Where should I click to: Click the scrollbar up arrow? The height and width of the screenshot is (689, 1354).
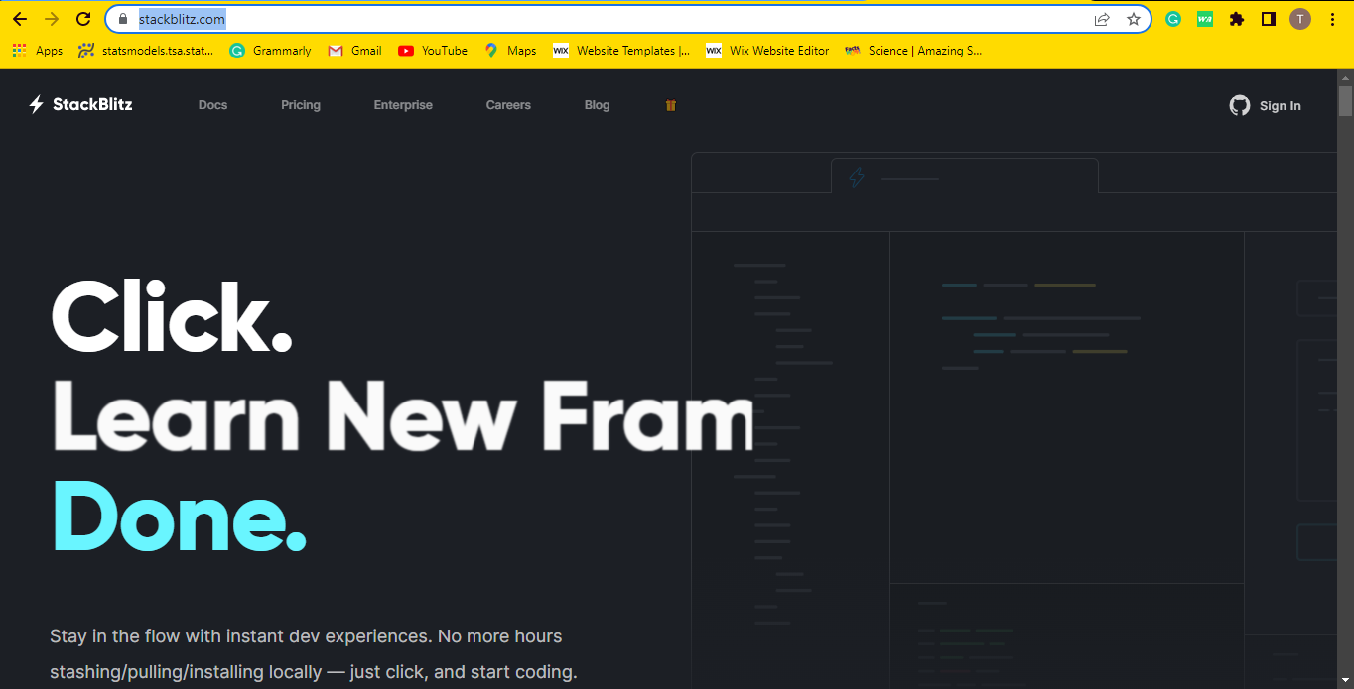pyautogui.click(x=1345, y=77)
